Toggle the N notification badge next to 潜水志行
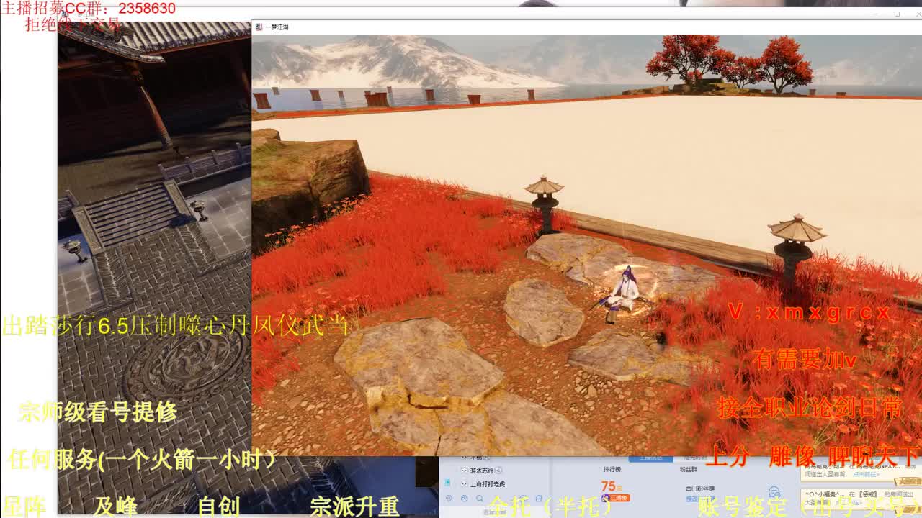The height and width of the screenshot is (518, 922). (x=498, y=470)
